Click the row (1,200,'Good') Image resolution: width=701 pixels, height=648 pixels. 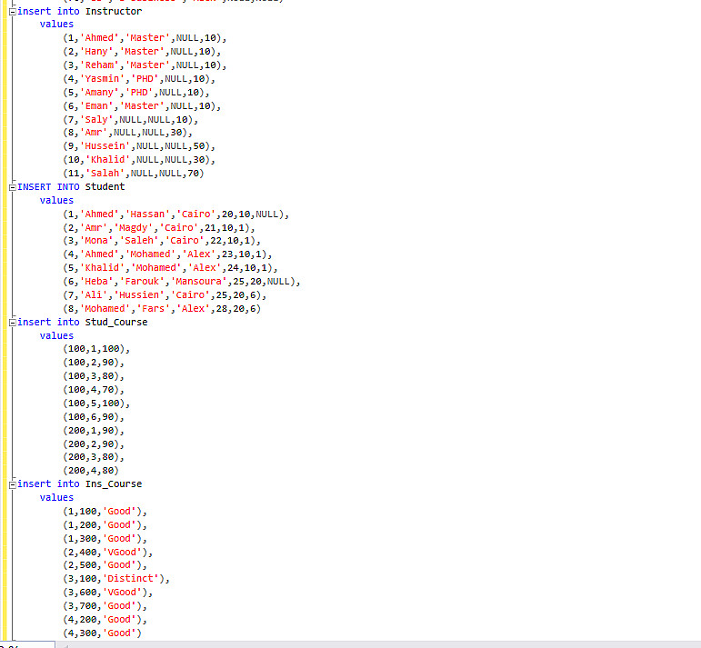click(x=105, y=525)
